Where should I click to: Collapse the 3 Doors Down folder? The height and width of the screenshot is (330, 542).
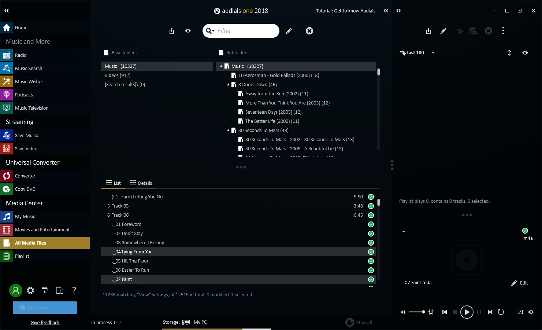pyautogui.click(x=228, y=85)
